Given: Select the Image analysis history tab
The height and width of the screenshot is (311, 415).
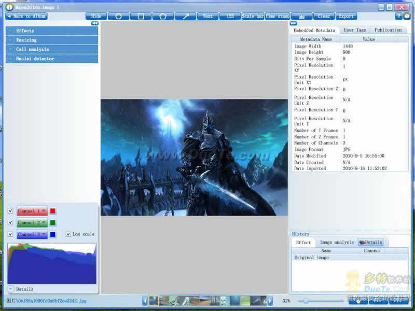Looking at the screenshot, I should point(337,242).
